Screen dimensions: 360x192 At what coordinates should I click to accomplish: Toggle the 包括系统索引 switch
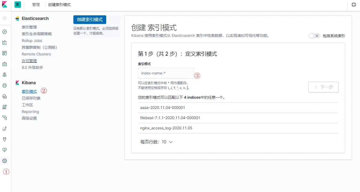[314, 36]
